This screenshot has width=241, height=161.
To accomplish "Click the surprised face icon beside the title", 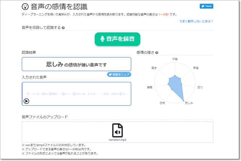I will 25,7.
